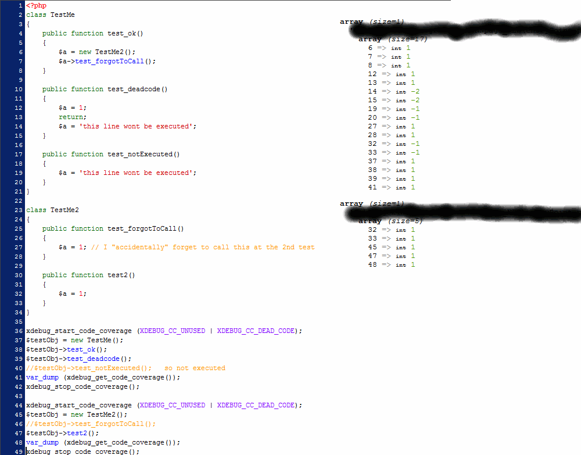Click XDEBUG_CC_UNUSED constant on line 44

click(173, 405)
